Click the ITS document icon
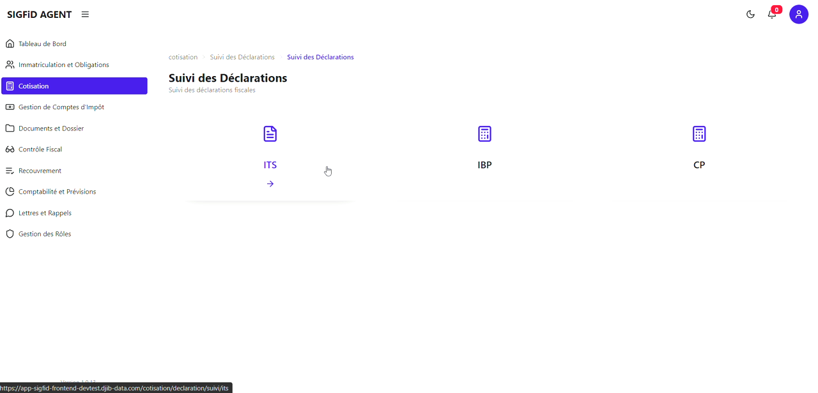818x393 pixels. 270,134
